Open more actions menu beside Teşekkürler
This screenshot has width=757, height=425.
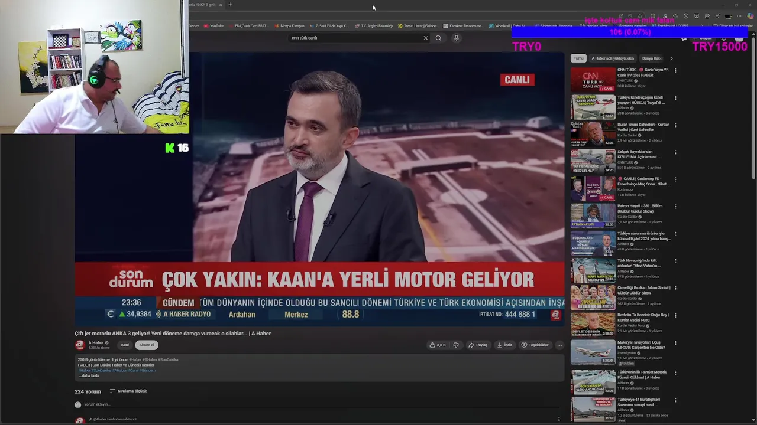559,345
